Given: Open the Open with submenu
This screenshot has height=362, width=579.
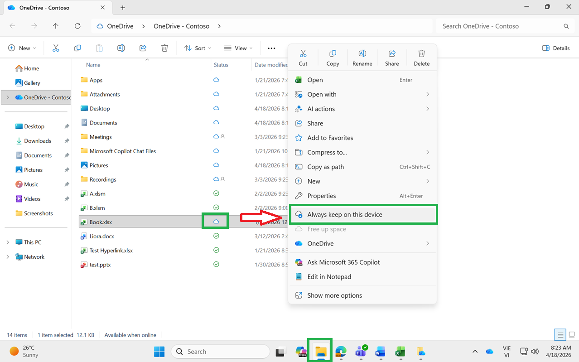Looking at the screenshot, I should [x=362, y=94].
